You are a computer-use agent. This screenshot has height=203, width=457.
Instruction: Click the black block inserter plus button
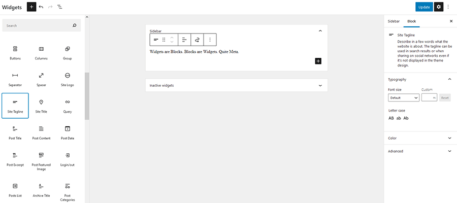coord(31,7)
